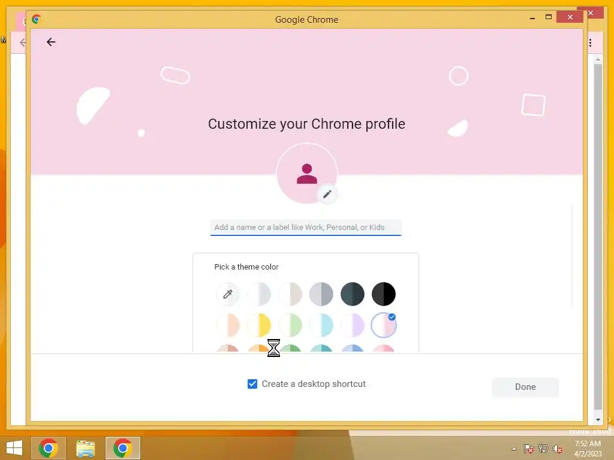Click Chrome logo in window title bar

tap(37, 19)
